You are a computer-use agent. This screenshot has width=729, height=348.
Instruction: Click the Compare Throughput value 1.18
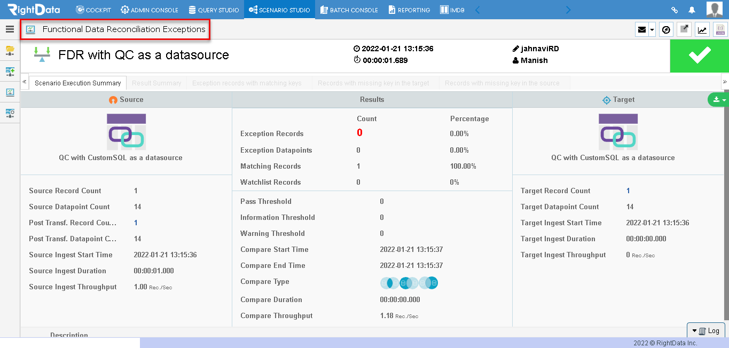(387, 315)
